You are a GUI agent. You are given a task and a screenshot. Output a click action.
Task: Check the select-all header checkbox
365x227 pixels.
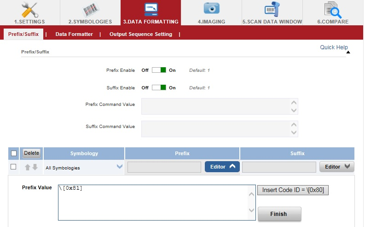(14, 153)
